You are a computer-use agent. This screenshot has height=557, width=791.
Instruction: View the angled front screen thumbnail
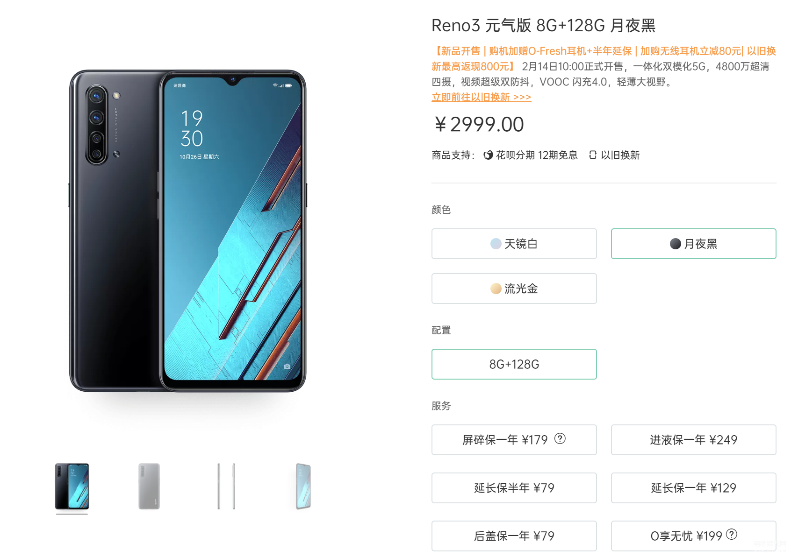303,486
